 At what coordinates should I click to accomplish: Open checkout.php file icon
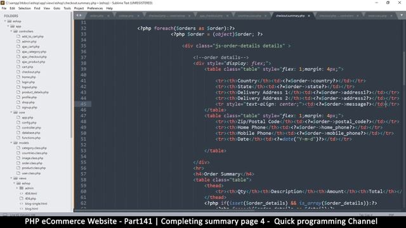click(18, 72)
